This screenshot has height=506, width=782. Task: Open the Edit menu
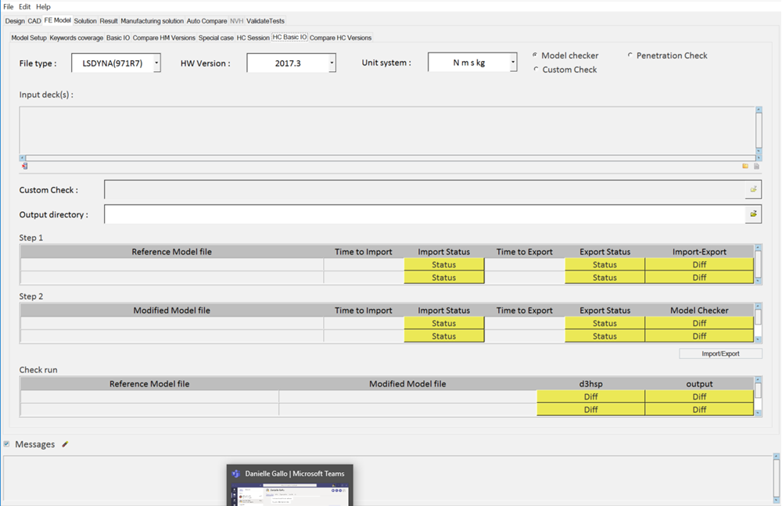[25, 7]
